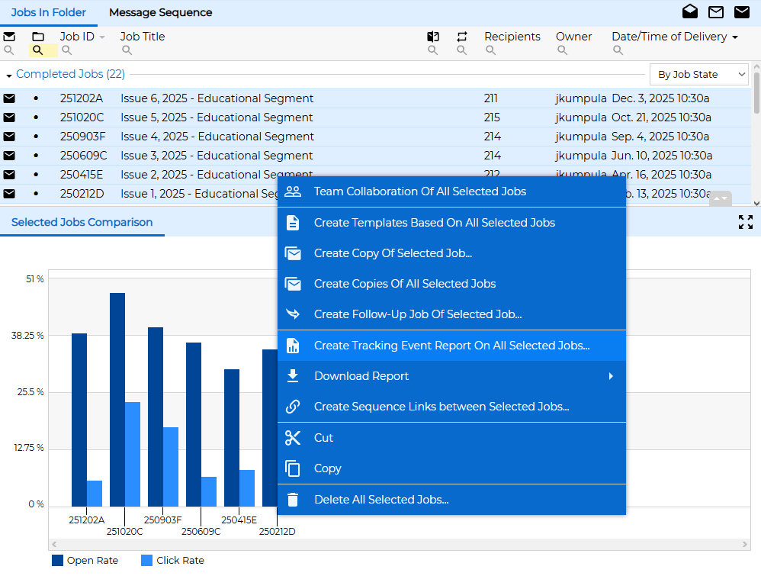Click the 251202A Open Rate bar
Screen dimensions: 761x576
tap(79, 420)
